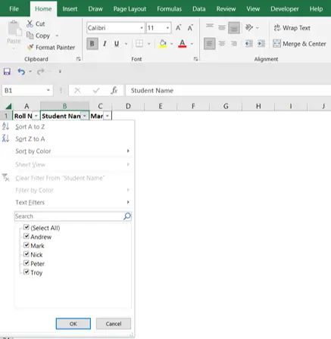Switch to the Data tab
This screenshot has width=331, height=339.
[199, 9]
